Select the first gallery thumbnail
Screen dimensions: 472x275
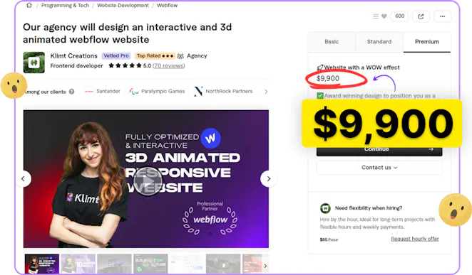click(42, 264)
